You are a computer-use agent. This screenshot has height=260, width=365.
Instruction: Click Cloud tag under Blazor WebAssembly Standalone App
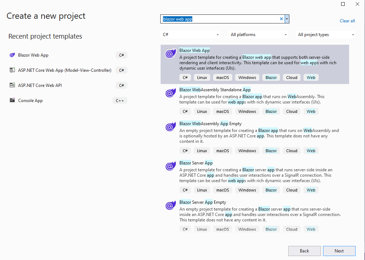pyautogui.click(x=292, y=111)
